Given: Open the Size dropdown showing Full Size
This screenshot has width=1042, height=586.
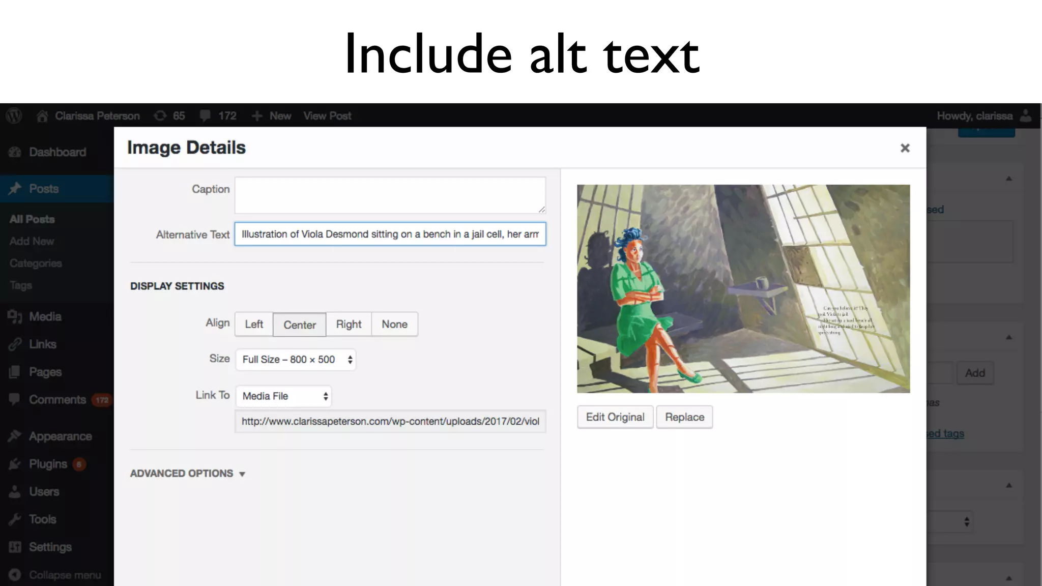Looking at the screenshot, I should click(296, 360).
